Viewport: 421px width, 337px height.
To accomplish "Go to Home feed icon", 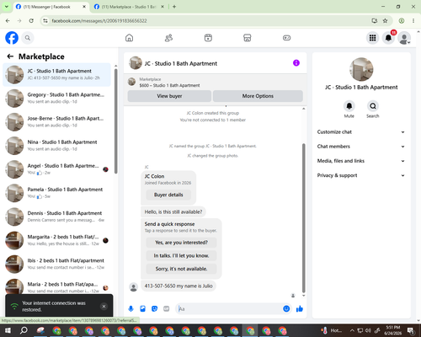I will point(129,38).
